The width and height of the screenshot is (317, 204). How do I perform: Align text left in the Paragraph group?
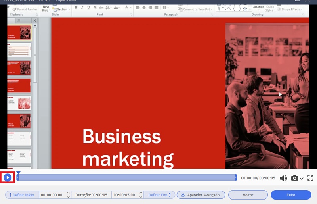[137, 8]
